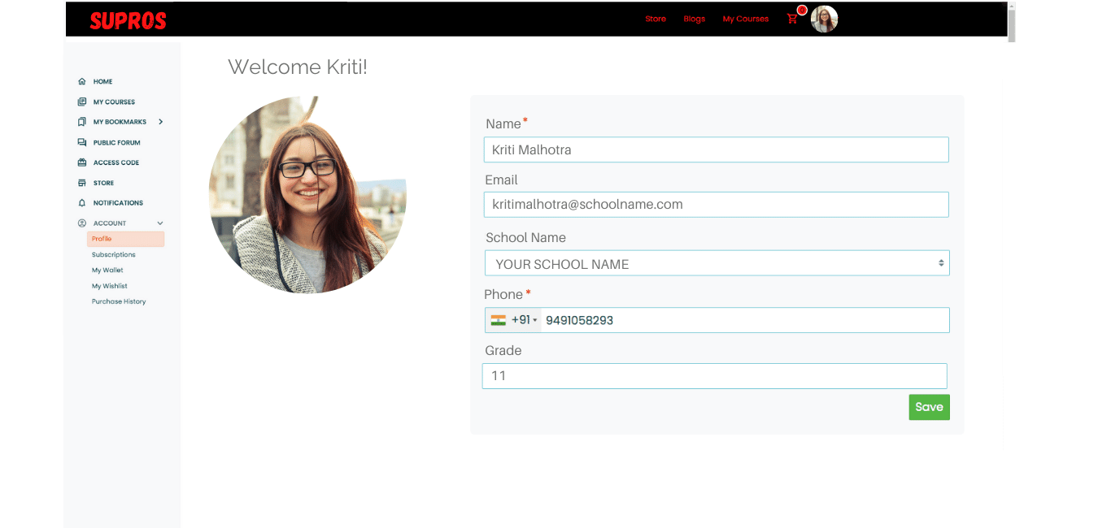Click the Email input field
The height and width of the screenshot is (528, 1098).
(717, 205)
